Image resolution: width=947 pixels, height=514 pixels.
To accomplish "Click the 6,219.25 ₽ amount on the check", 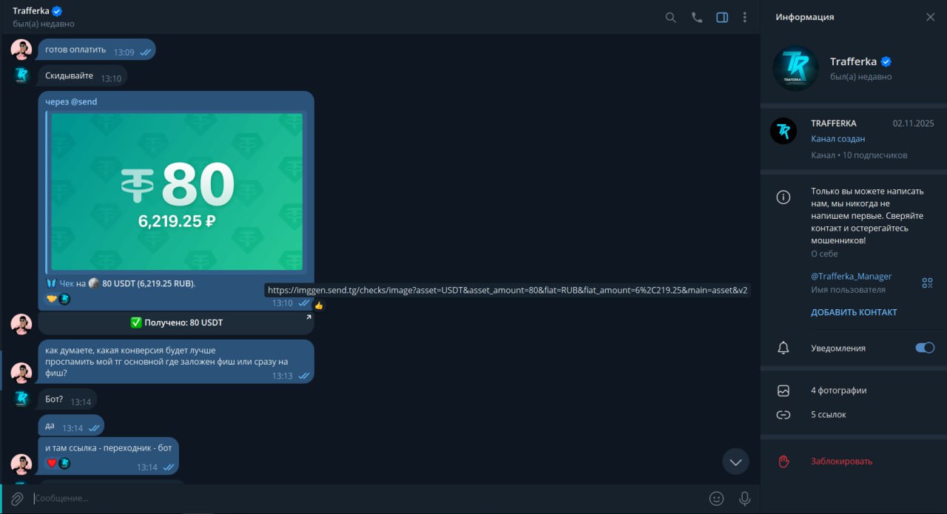I will click(x=177, y=220).
